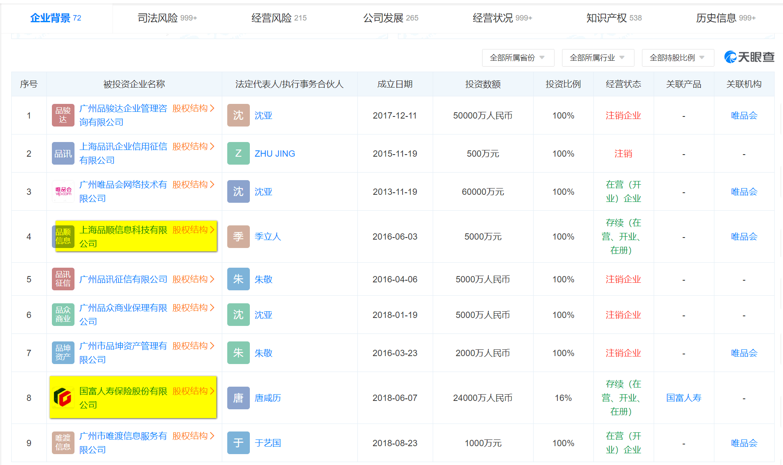Open 广州市唯渡信息服务有限公司 company link
Image resolution: width=783 pixels, height=465 pixels.
coord(123,443)
